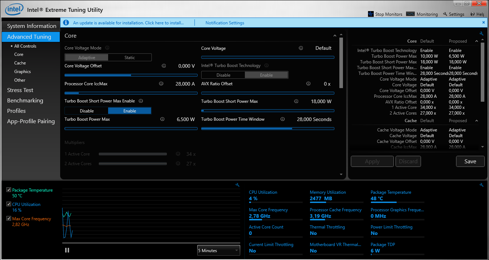Select Advanced Tuning in the sidebar

point(31,37)
